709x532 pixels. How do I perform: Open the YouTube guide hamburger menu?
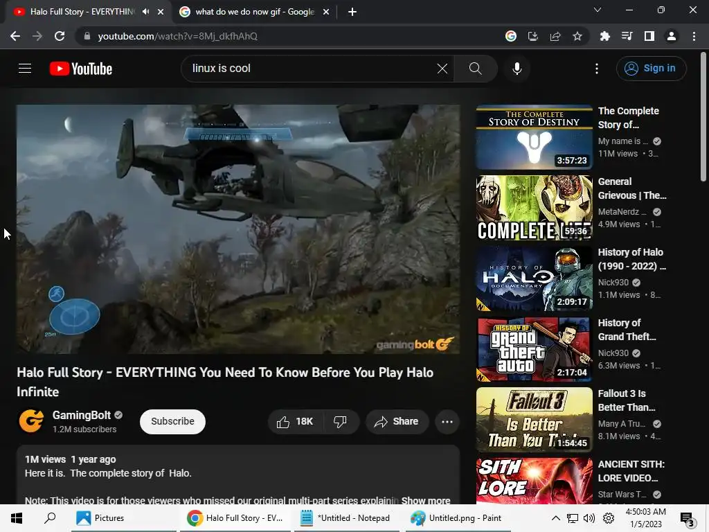pos(25,69)
